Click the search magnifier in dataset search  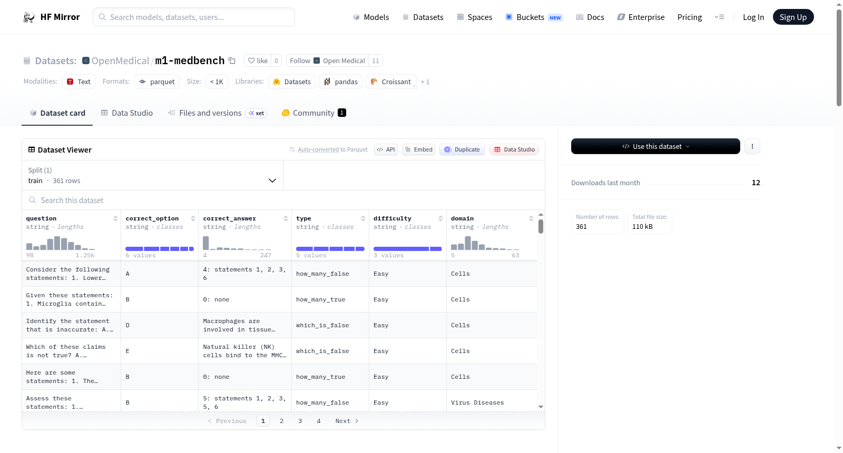coord(33,200)
